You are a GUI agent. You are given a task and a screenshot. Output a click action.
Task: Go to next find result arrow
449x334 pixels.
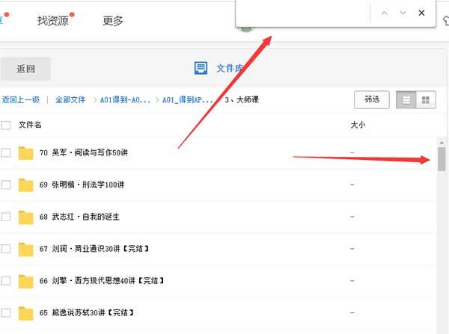coord(403,13)
